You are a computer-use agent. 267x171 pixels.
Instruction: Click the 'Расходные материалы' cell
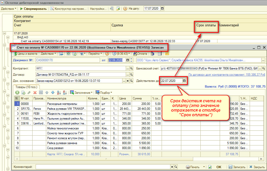[x=66, y=104]
